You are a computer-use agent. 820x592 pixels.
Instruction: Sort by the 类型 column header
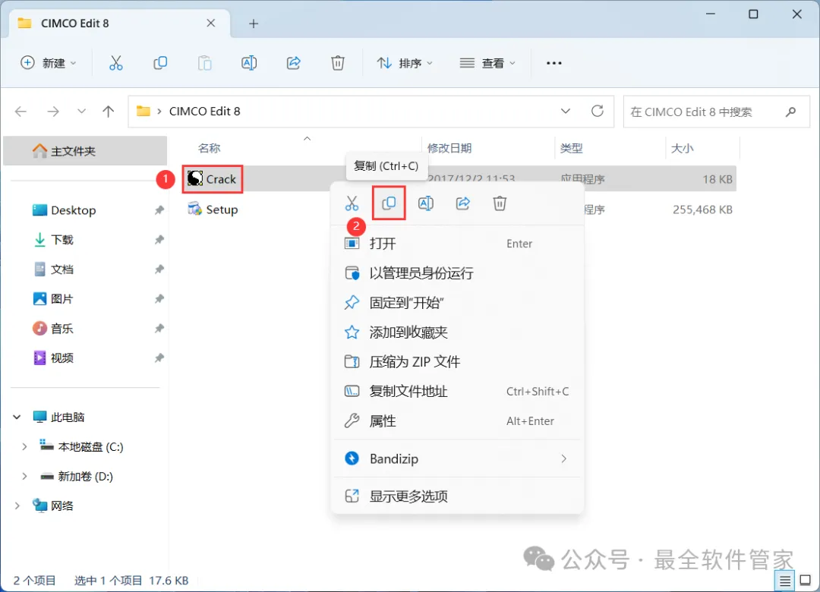(571, 149)
